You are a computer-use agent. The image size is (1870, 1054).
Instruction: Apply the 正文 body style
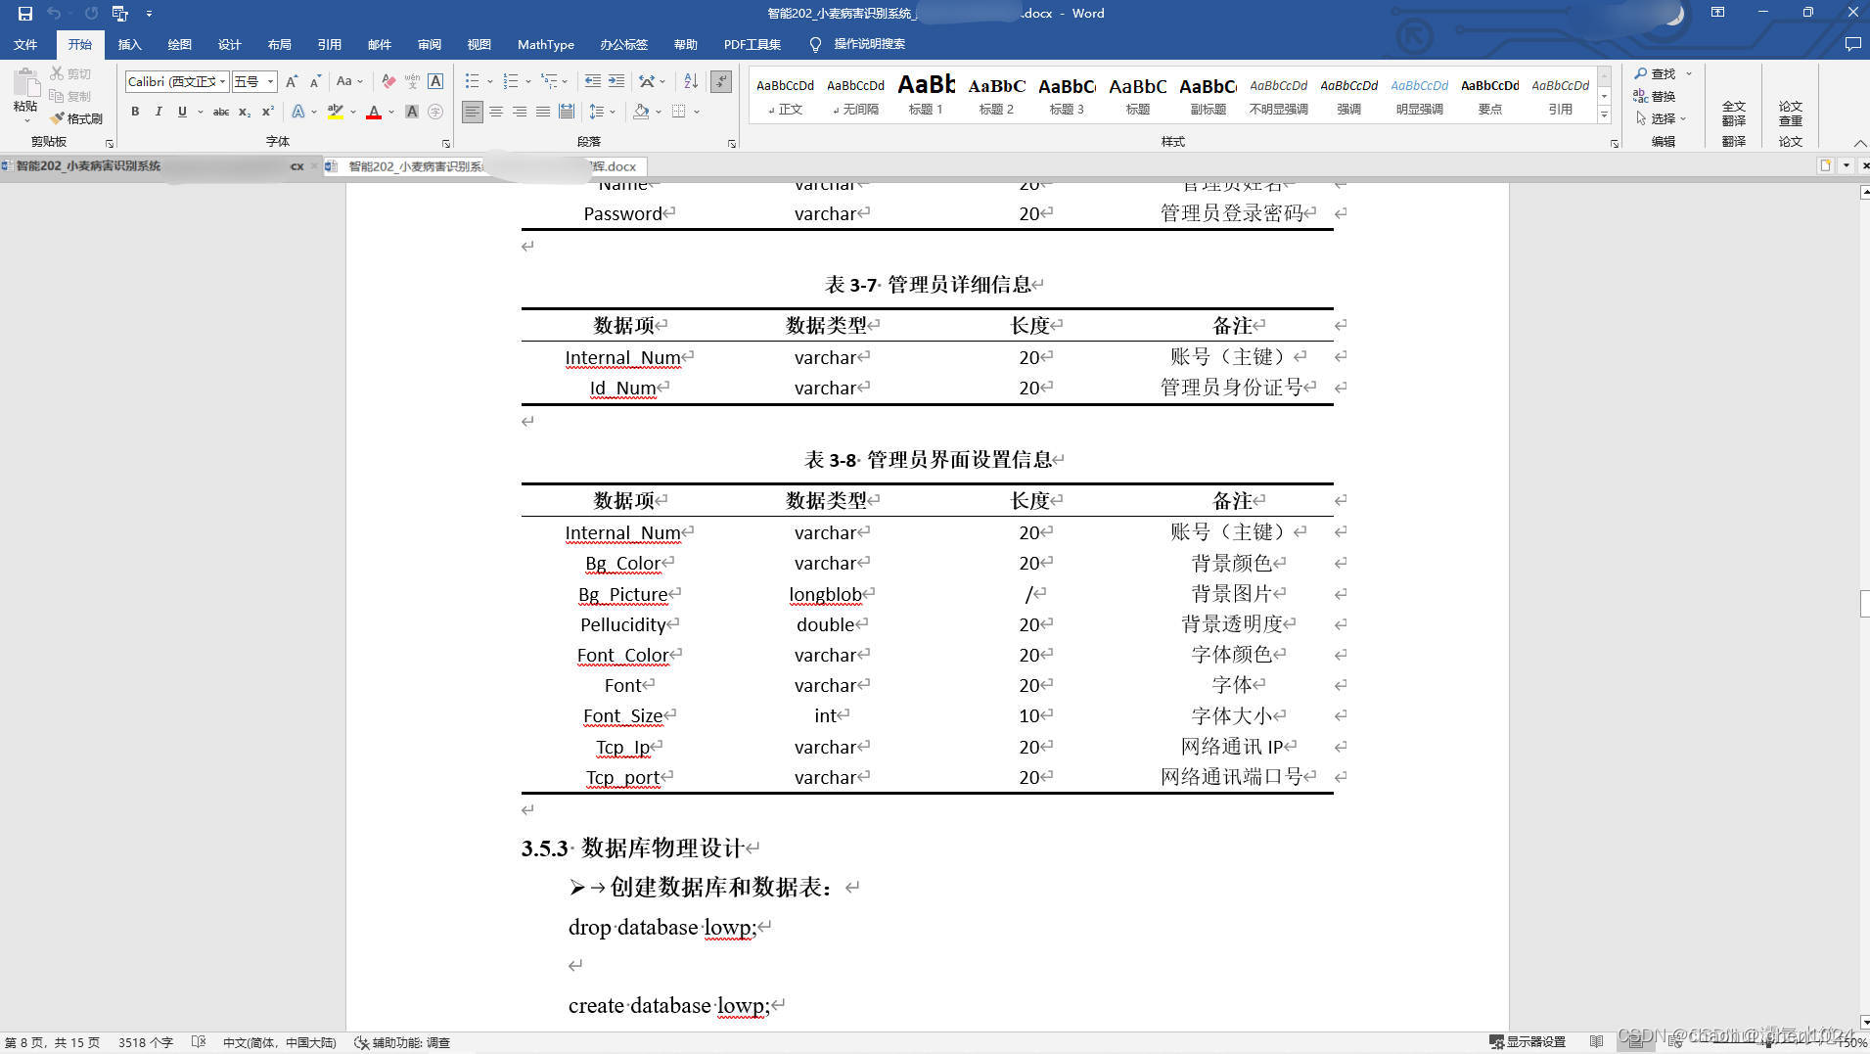point(785,95)
